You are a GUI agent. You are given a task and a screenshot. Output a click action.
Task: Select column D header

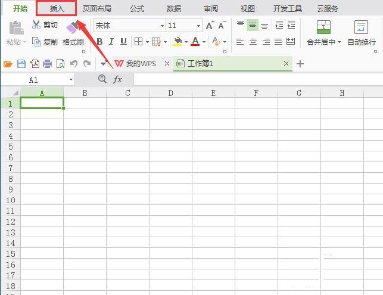[170, 93]
